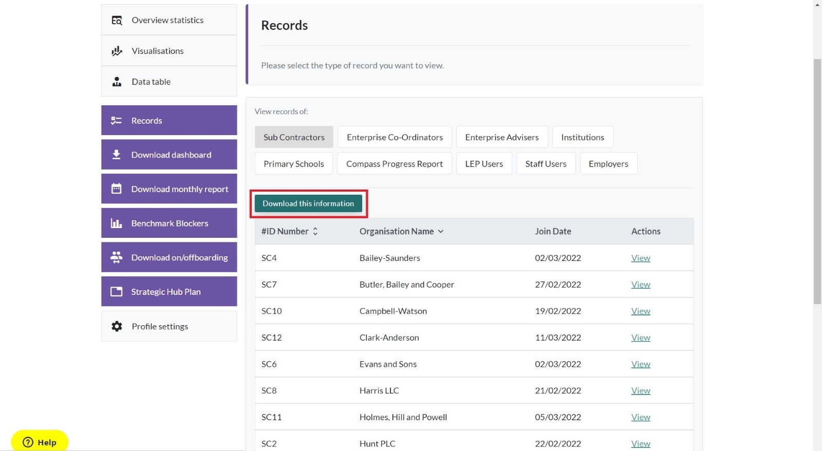Screen dimensions: 822x451
Task: Select LEP Users records
Action: coord(484,164)
